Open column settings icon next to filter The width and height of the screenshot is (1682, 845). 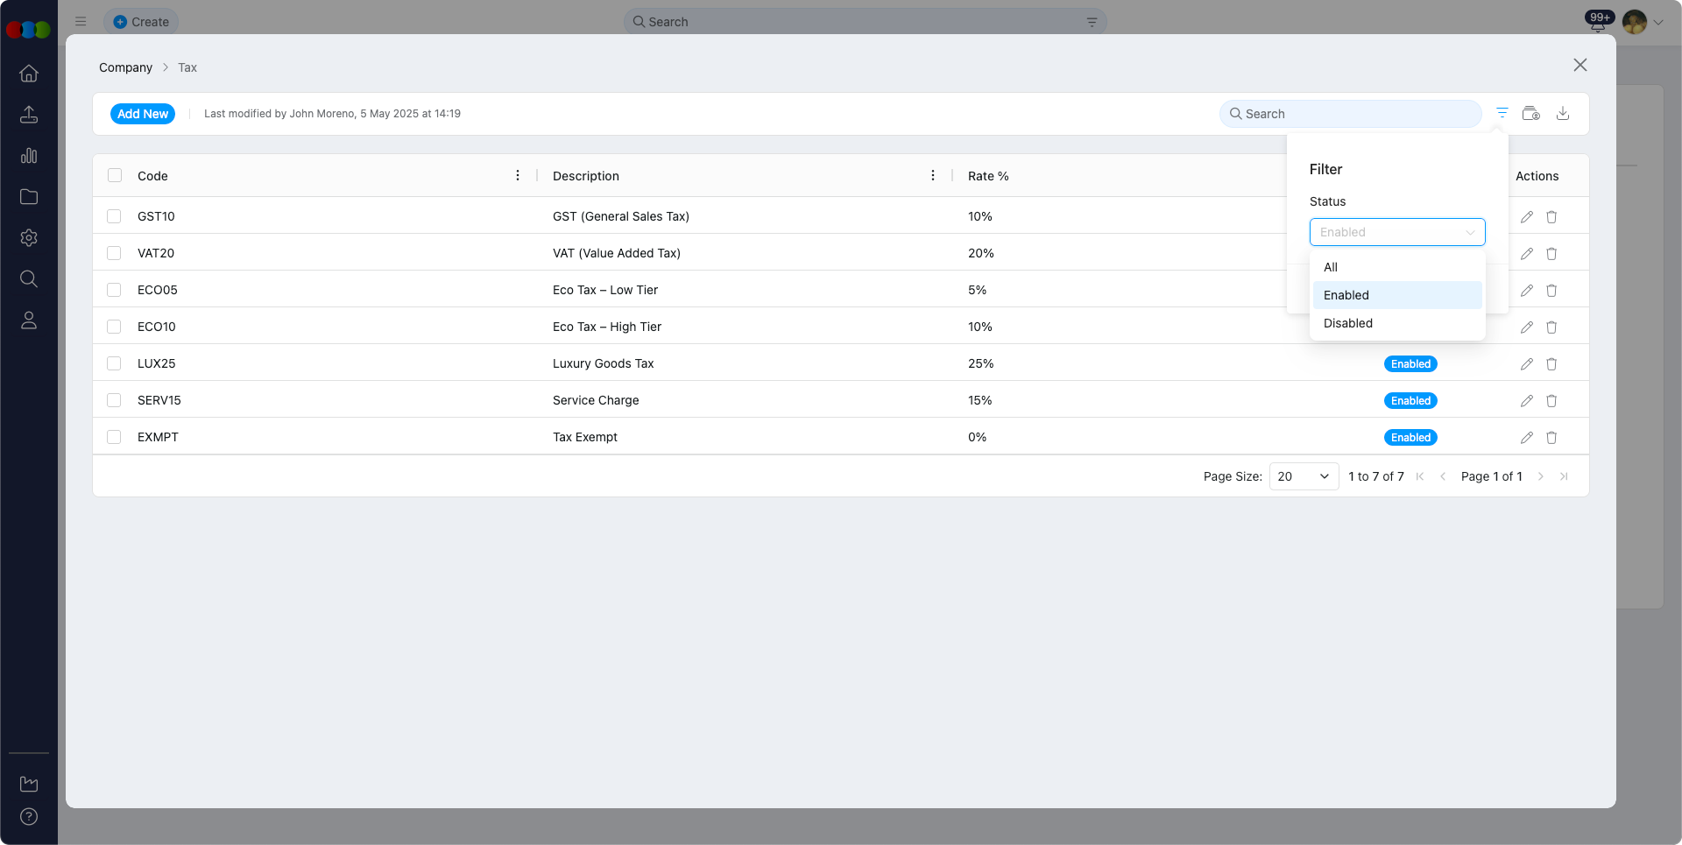click(1530, 113)
